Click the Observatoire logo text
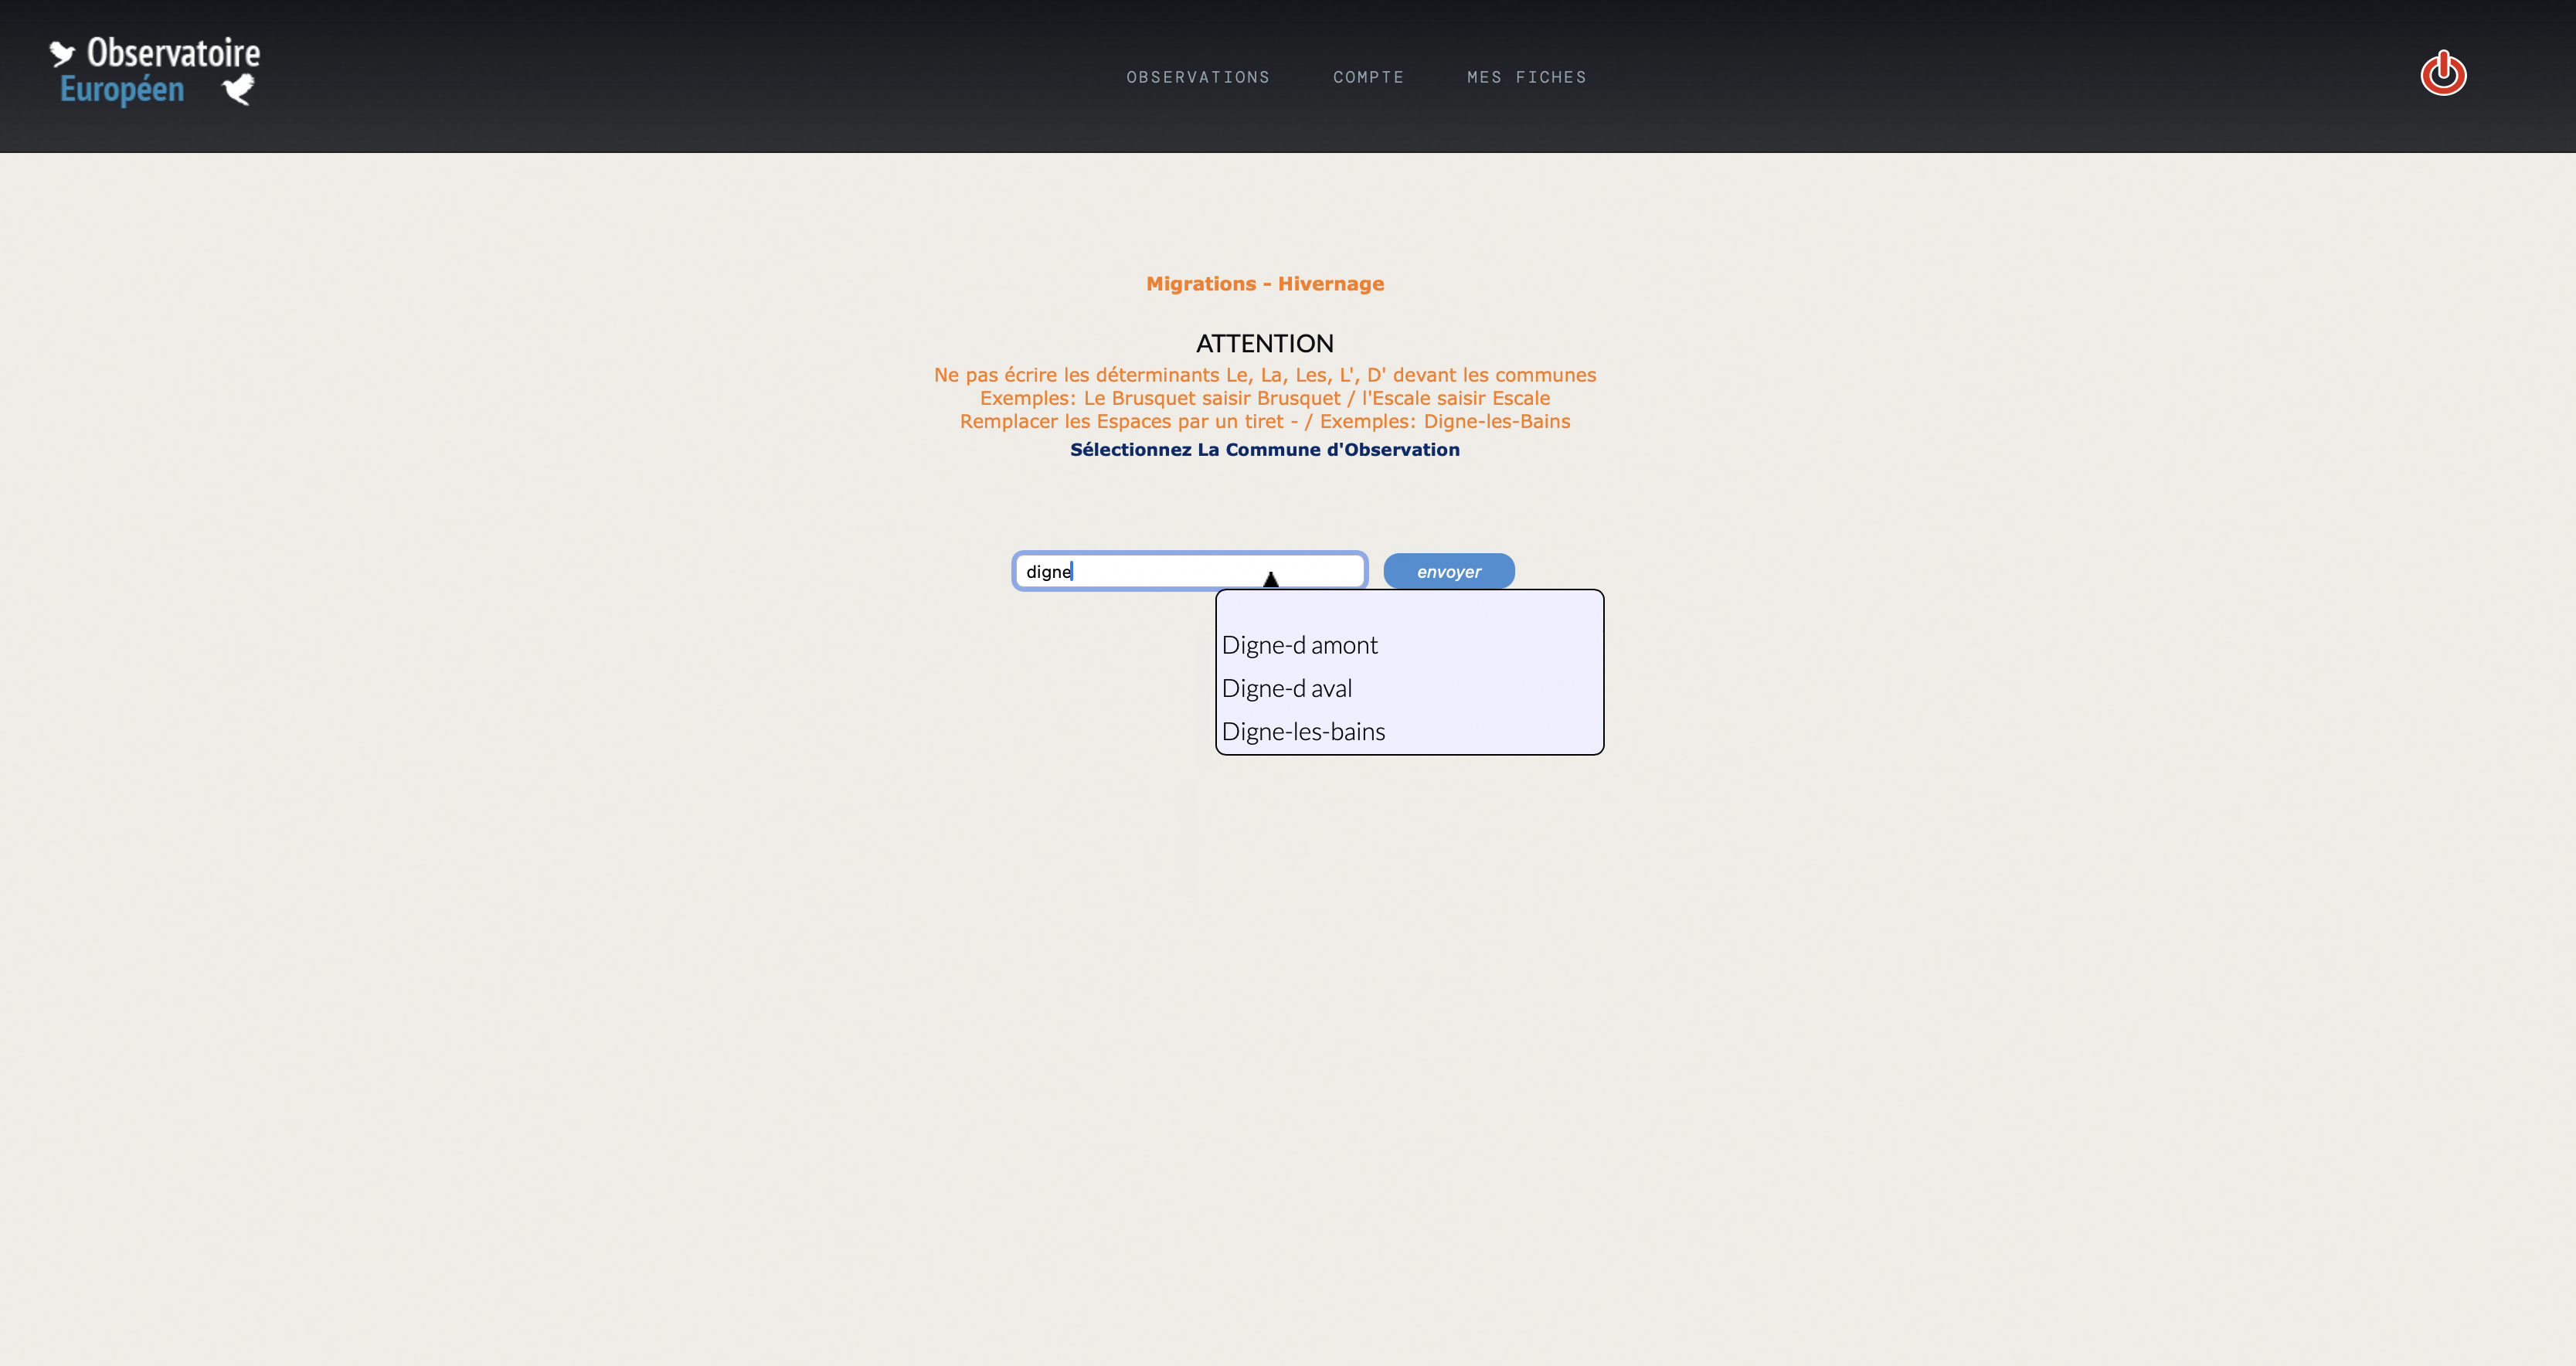 point(173,52)
